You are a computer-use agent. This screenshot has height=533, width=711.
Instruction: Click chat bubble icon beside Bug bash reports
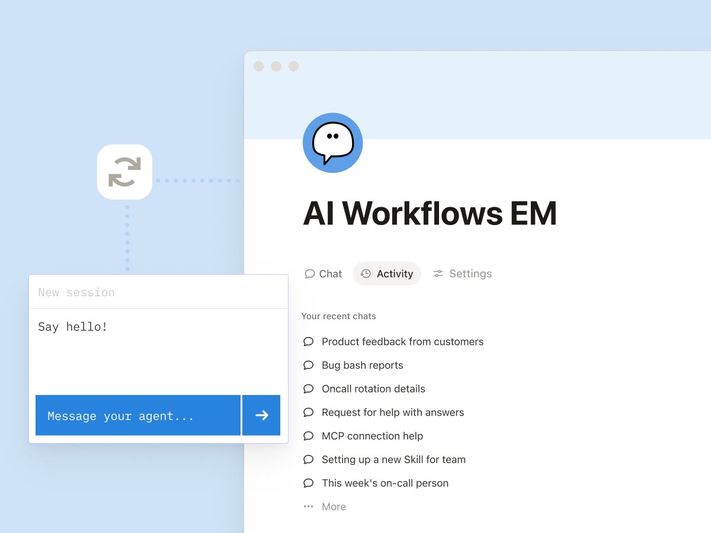click(x=308, y=365)
